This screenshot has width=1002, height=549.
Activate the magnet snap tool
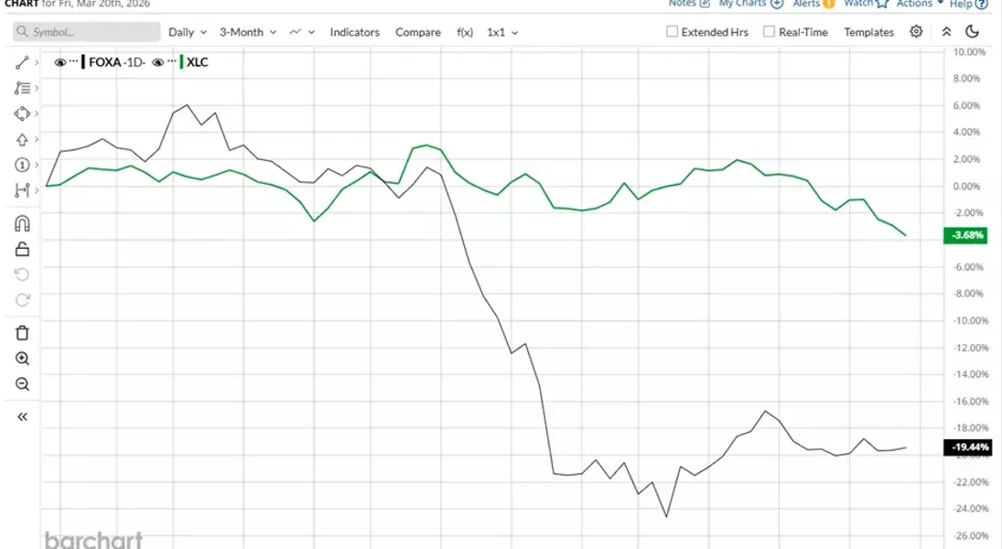coord(23,223)
